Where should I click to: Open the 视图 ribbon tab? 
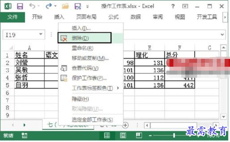[x=180, y=17]
